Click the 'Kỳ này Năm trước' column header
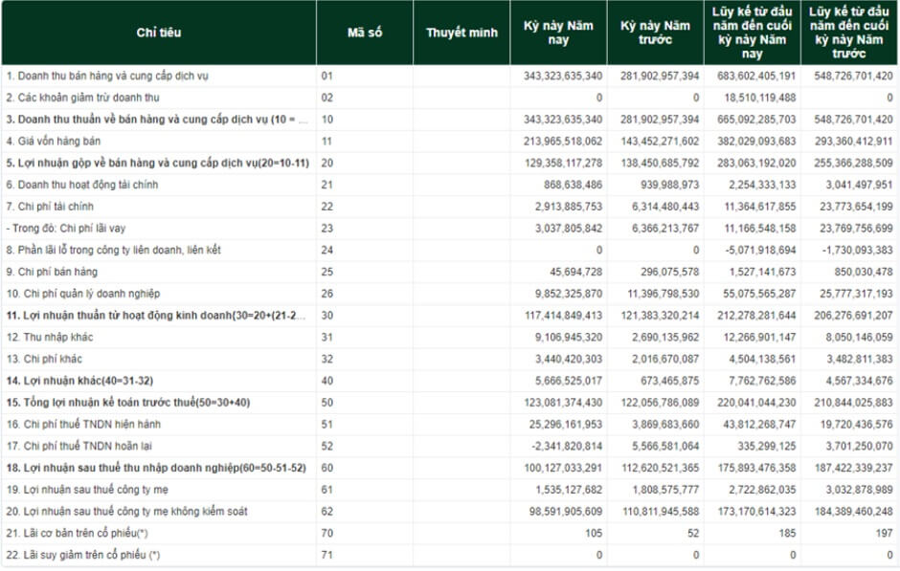Image resolution: width=900 pixels, height=571 pixels. [655, 33]
